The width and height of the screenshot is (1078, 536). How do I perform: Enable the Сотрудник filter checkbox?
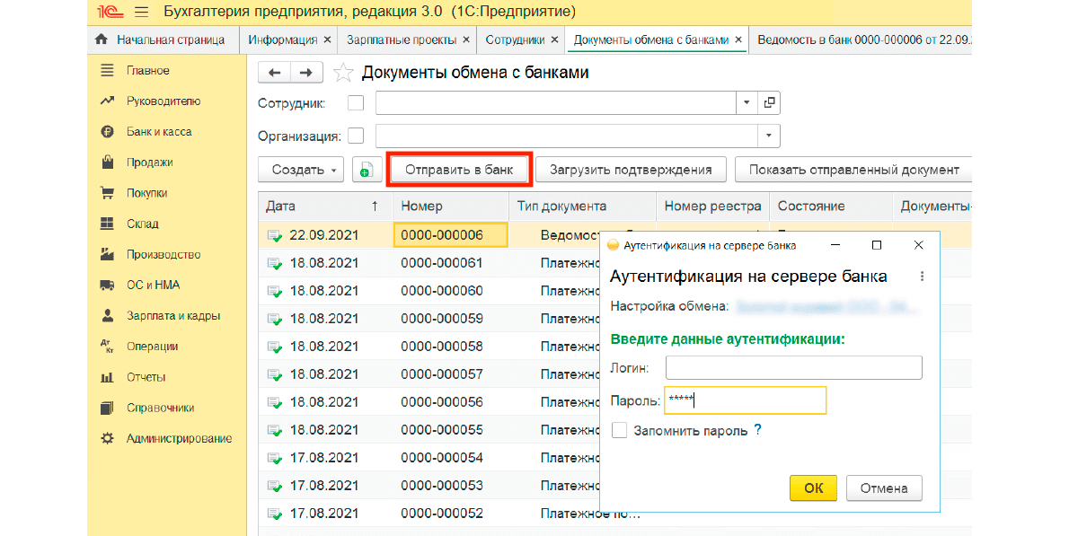pyautogui.click(x=356, y=103)
